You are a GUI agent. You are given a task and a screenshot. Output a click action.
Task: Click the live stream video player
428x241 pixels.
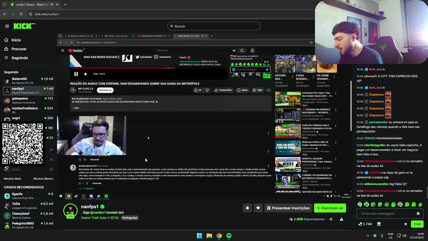coord(205,116)
